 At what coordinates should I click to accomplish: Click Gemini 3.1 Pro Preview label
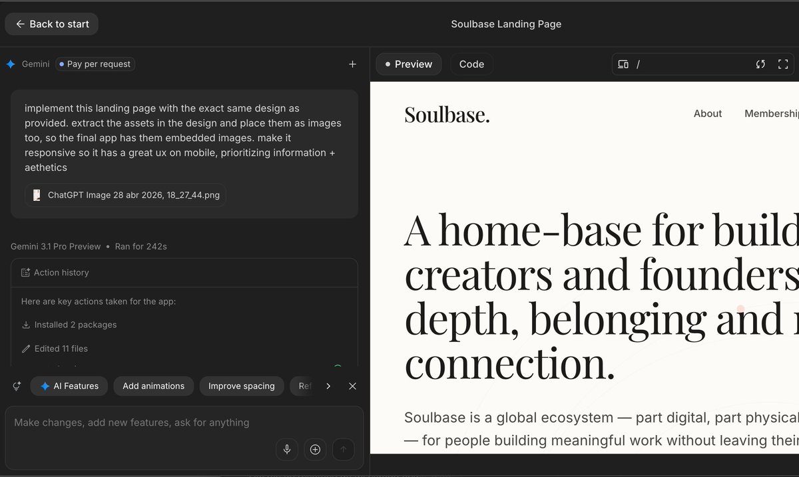(x=56, y=246)
